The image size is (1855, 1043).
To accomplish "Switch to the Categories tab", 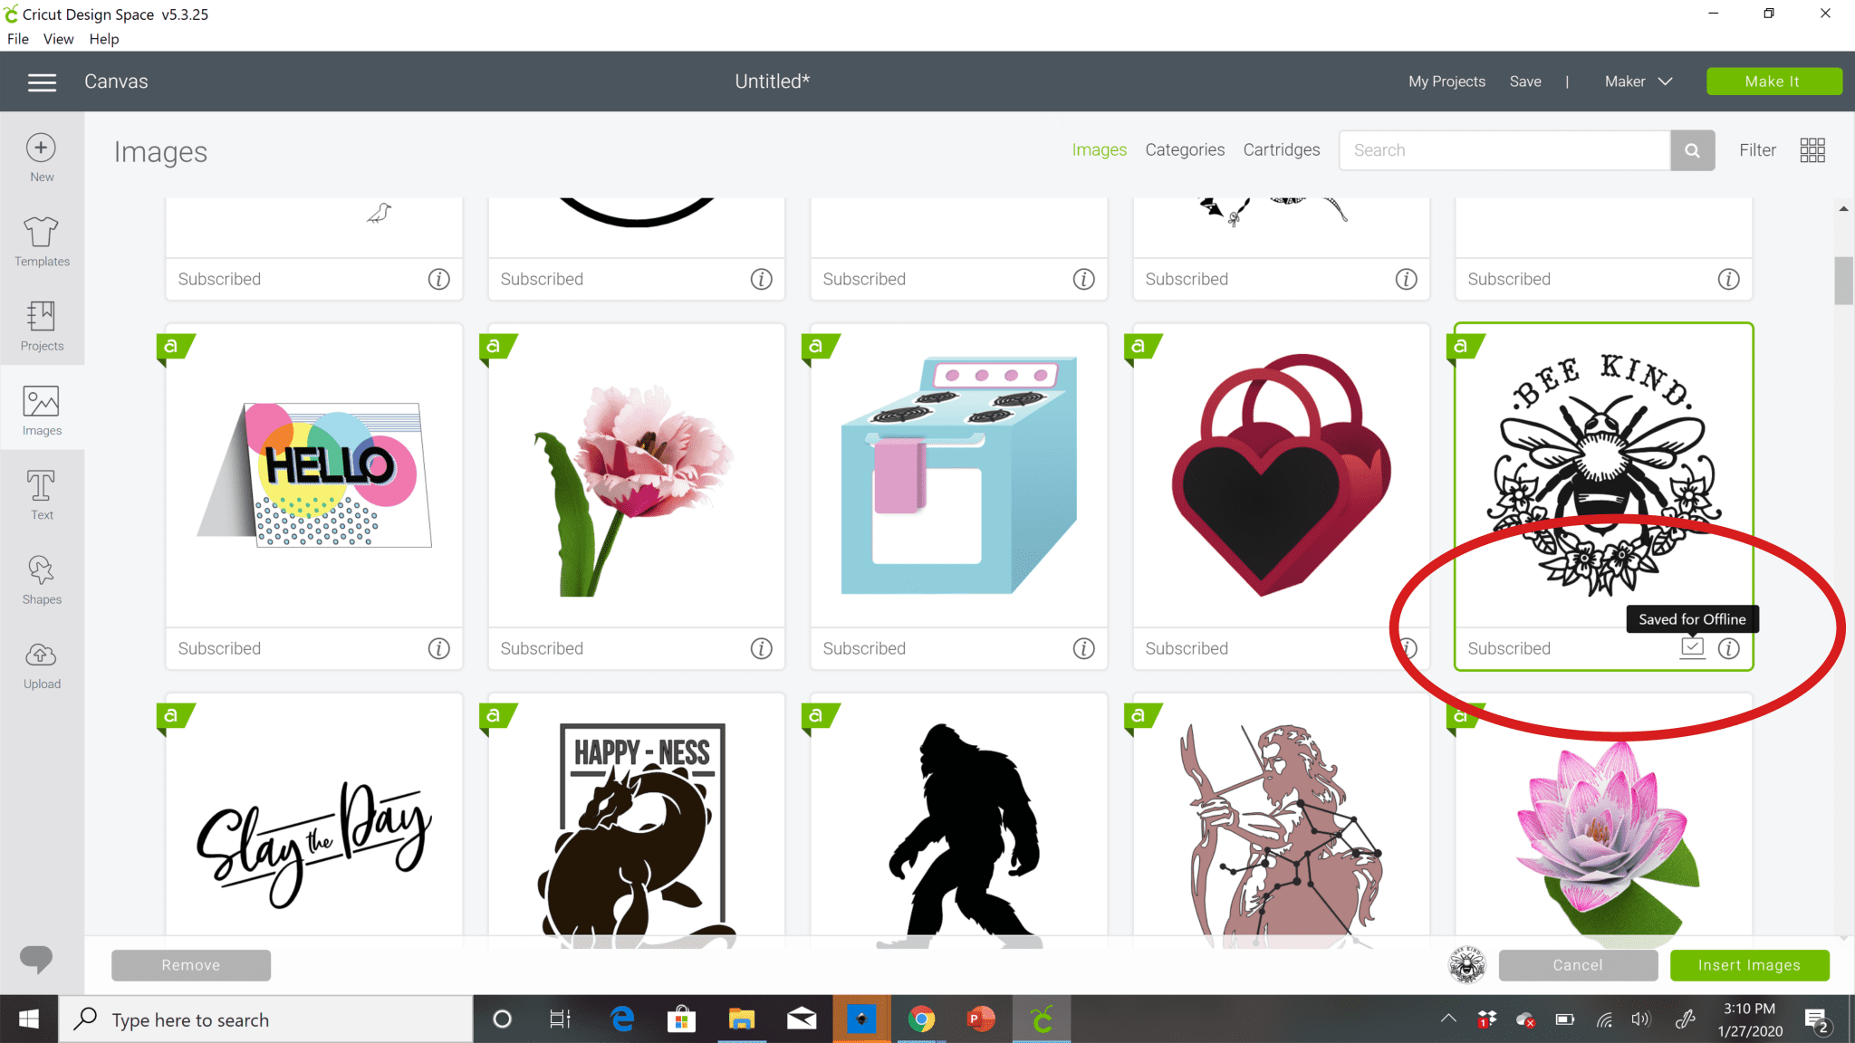I will [1185, 149].
